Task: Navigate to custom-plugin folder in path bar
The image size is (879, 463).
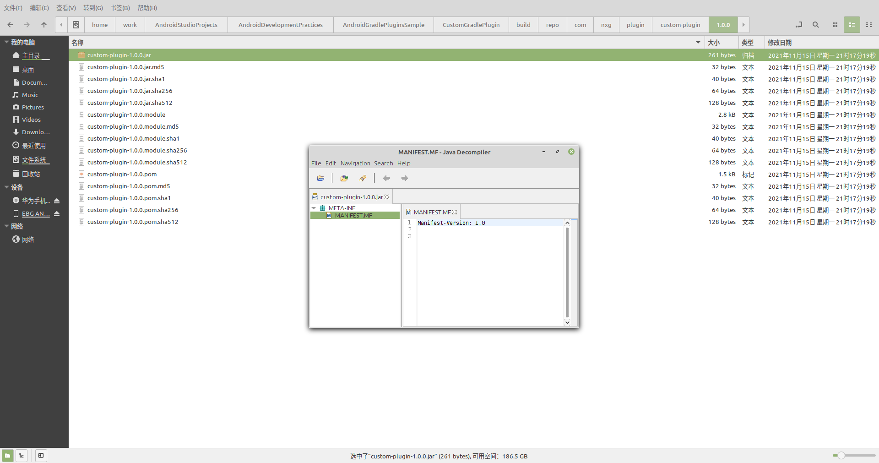Action: point(680,25)
